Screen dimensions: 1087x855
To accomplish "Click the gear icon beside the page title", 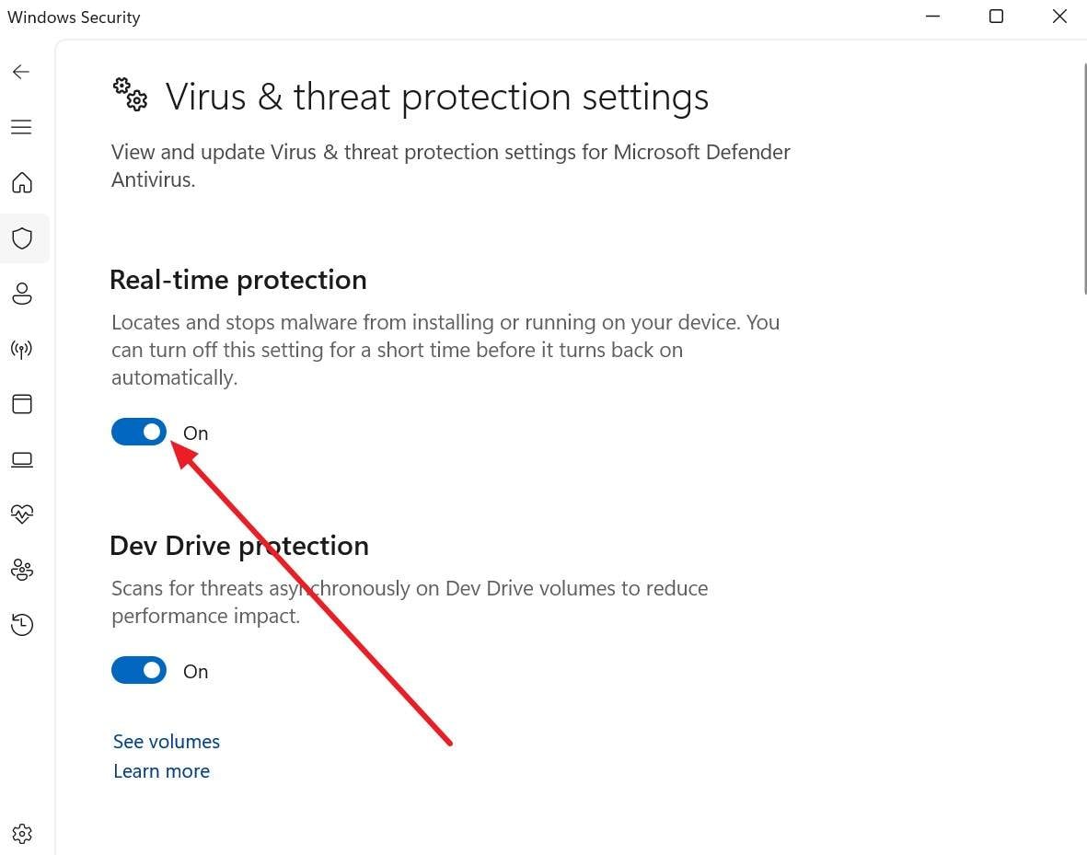I will tap(129, 95).
